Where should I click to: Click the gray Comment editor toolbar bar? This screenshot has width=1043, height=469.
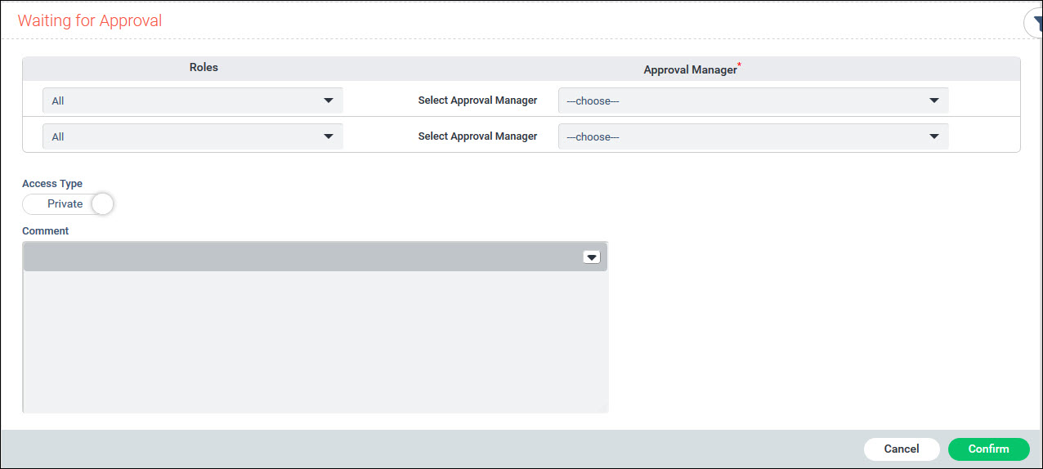tap(302, 257)
